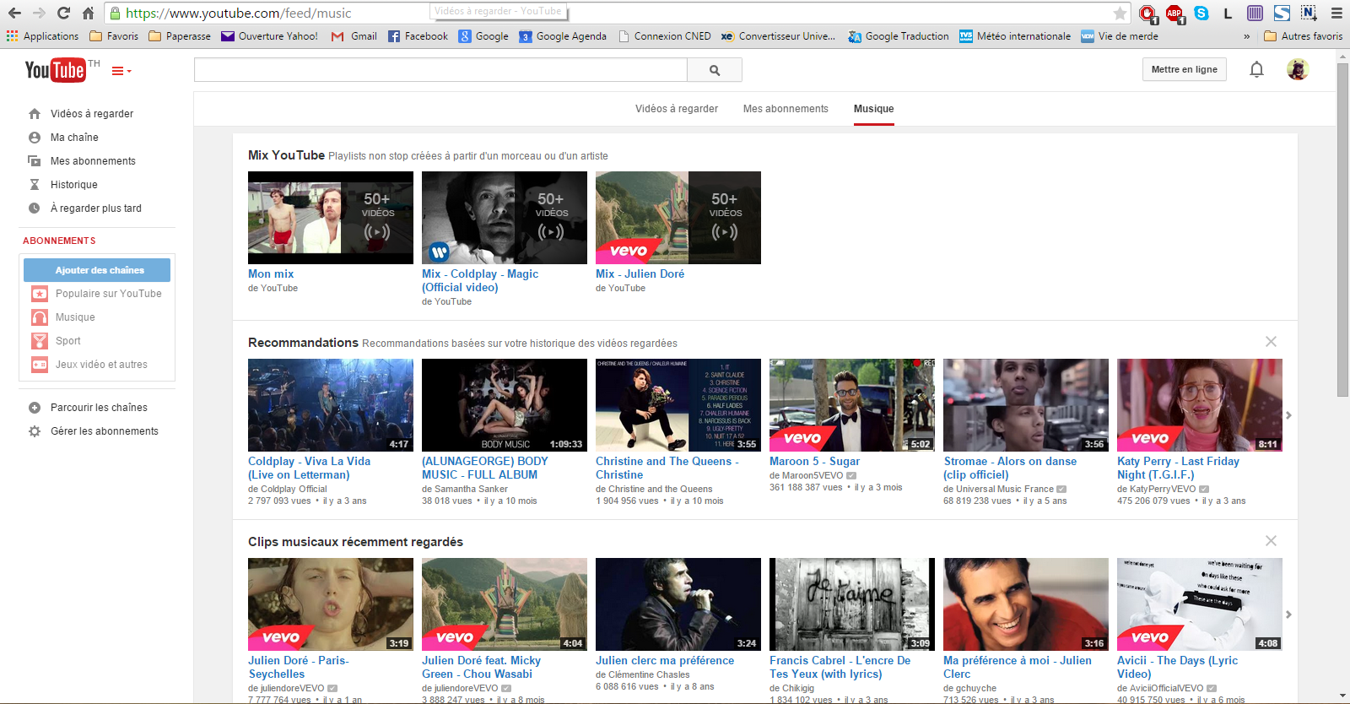Image resolution: width=1350 pixels, height=704 pixels.
Task: Open Vidéos à regarder in sidebar
Action: [x=92, y=114]
